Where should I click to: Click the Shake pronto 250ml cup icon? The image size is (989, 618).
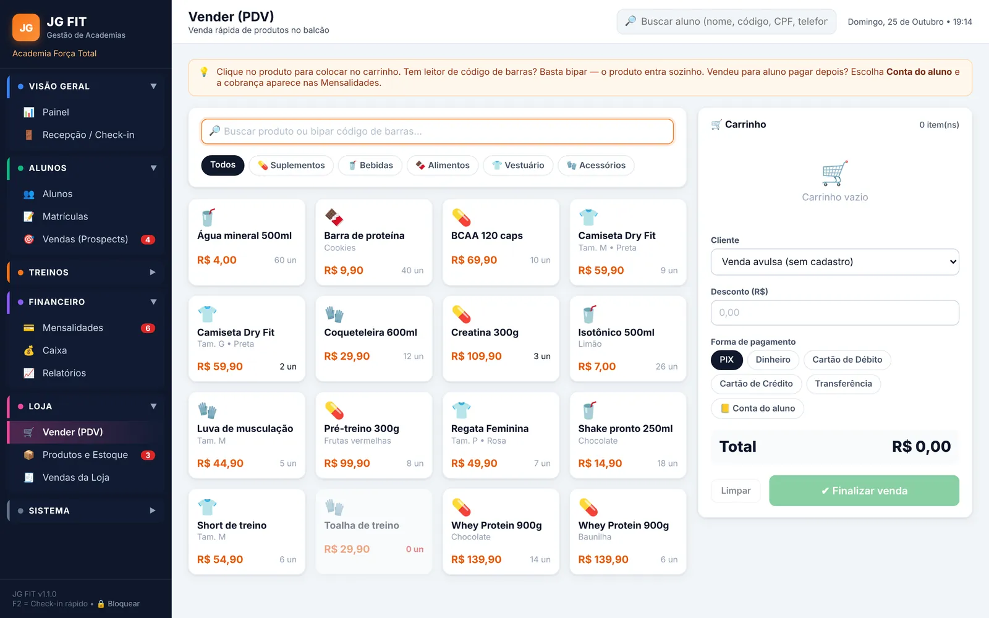point(589,410)
